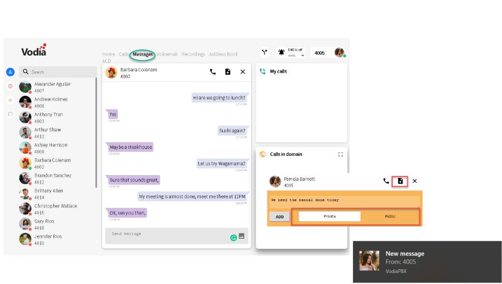Close the Barbara Colenam chat

click(x=243, y=72)
